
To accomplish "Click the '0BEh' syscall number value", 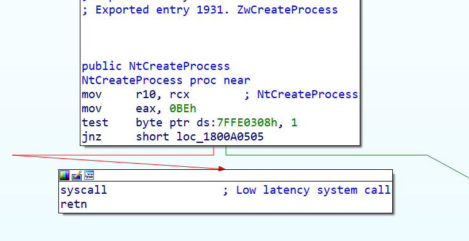I will (183, 109).
